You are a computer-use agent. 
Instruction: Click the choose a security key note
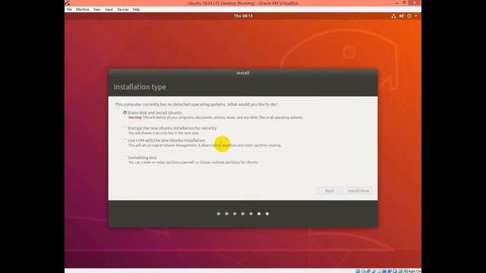tap(164, 133)
